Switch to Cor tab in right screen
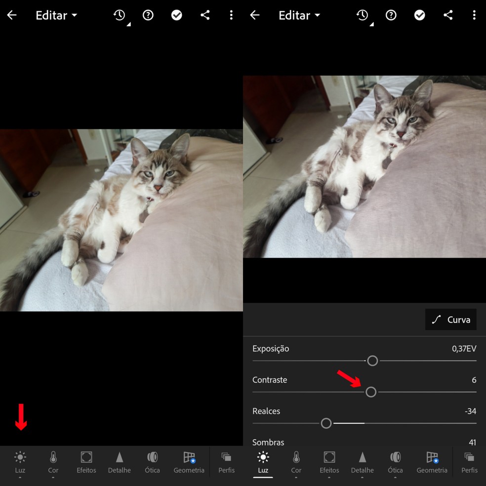This screenshot has height=486, width=486. point(296,462)
